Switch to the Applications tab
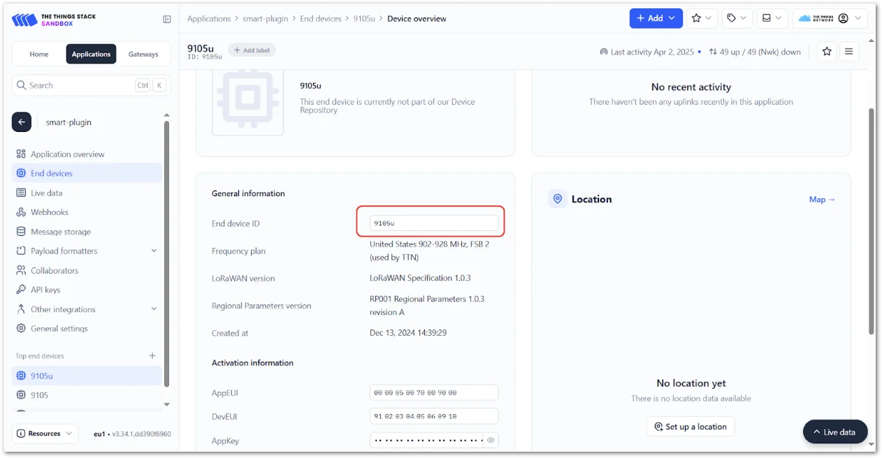882x458 pixels. pos(91,54)
